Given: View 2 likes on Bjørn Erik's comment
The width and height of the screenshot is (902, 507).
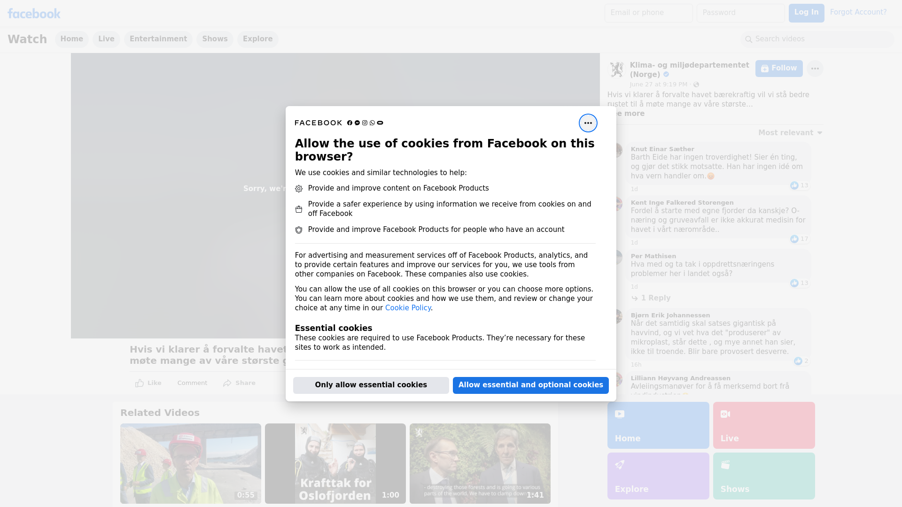Looking at the screenshot, I should (x=801, y=361).
